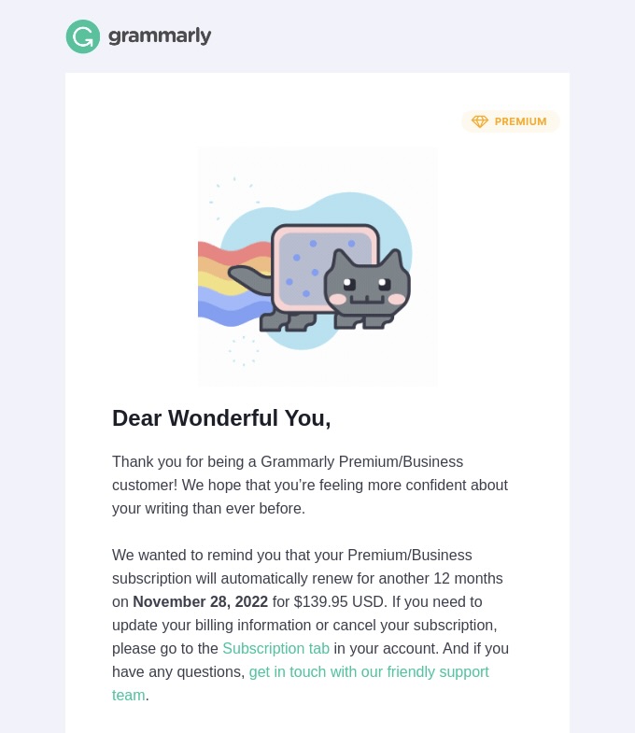Click the green Grammarly G logo icon
The width and height of the screenshot is (635, 733).
(82, 36)
